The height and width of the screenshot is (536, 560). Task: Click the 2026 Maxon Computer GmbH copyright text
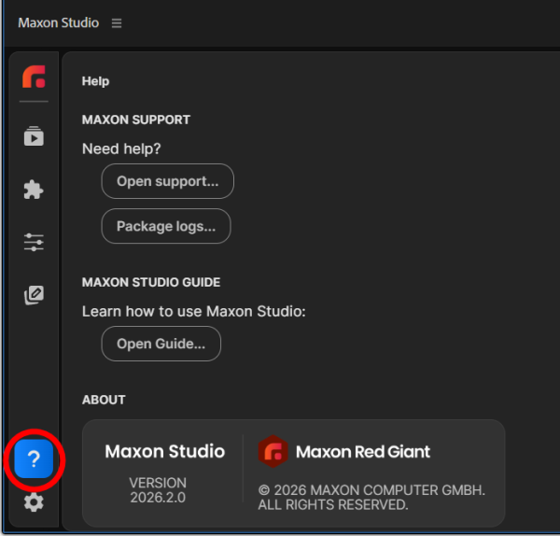tap(371, 498)
